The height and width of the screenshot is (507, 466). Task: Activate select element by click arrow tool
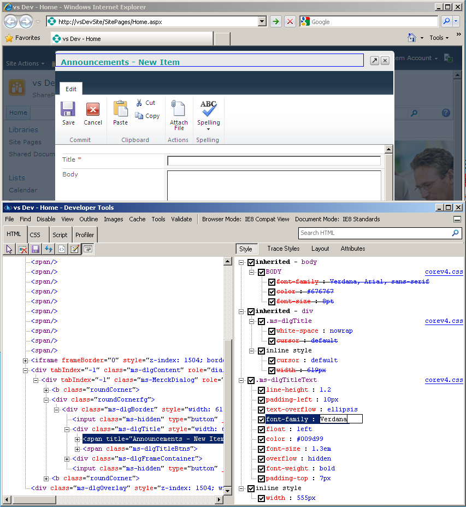[x=9, y=249]
